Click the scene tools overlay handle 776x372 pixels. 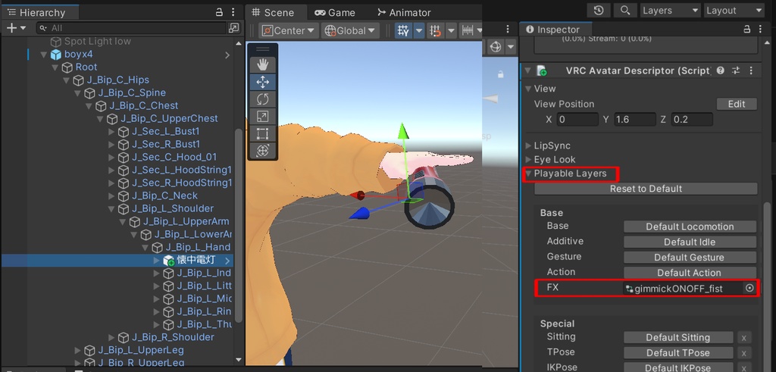[262, 49]
